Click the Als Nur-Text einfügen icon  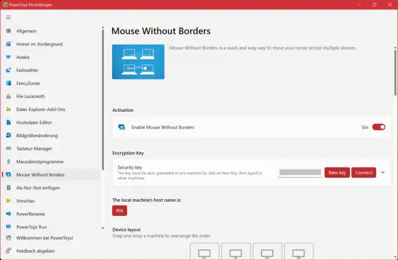[8, 187]
